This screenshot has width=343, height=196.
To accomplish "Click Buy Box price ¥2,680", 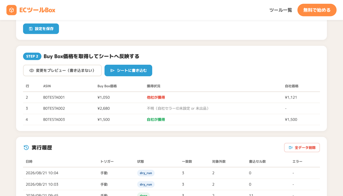I will coord(104,108).
